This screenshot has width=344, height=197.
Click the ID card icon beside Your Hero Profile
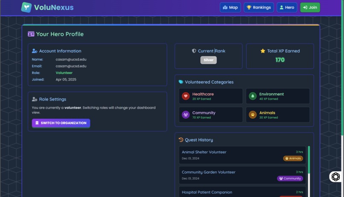[31, 34]
